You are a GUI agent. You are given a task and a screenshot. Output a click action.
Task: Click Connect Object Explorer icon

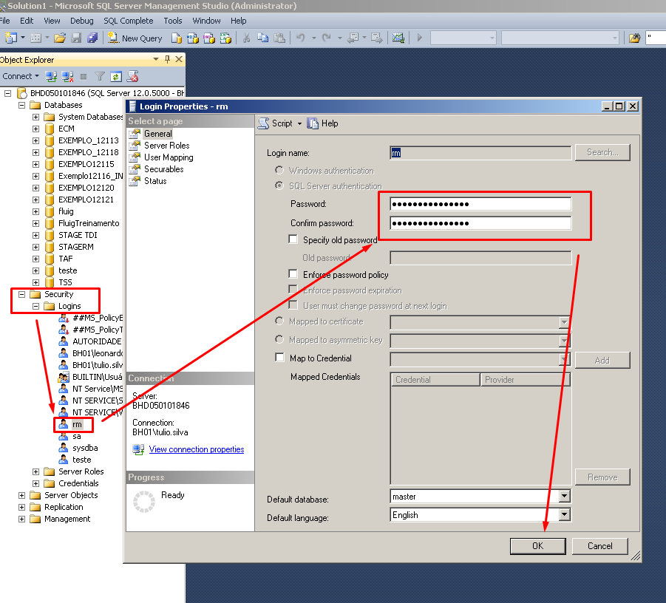click(x=52, y=76)
